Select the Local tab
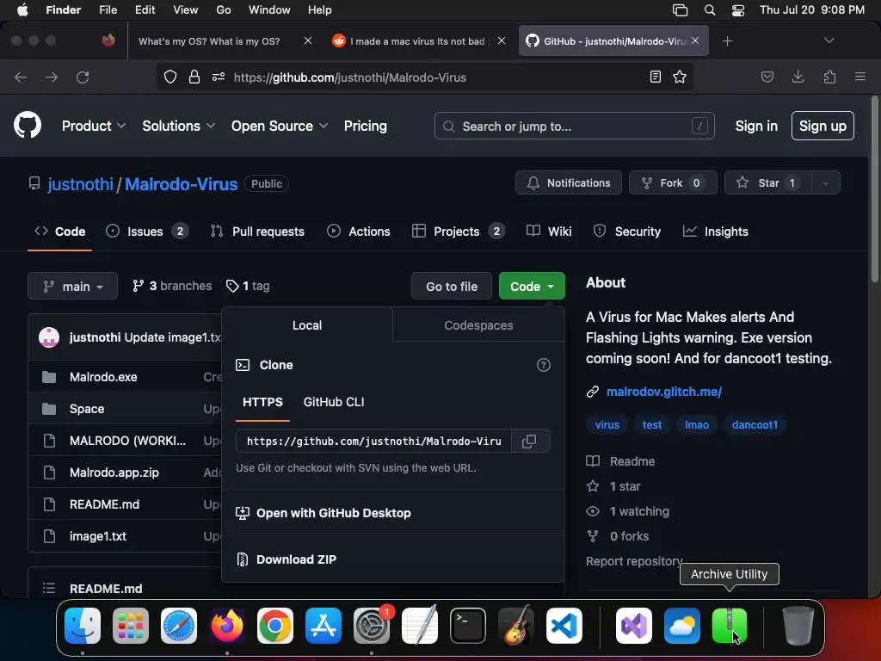Image resolution: width=881 pixels, height=661 pixels. [x=307, y=325]
